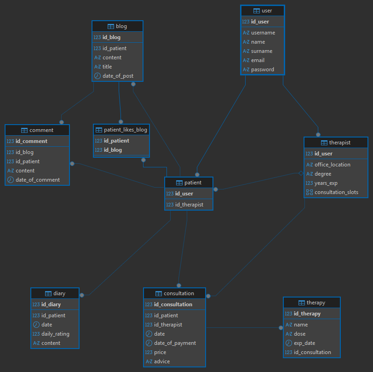
Task: Click the array type icon beside consultation_slots
Action: coord(309,192)
